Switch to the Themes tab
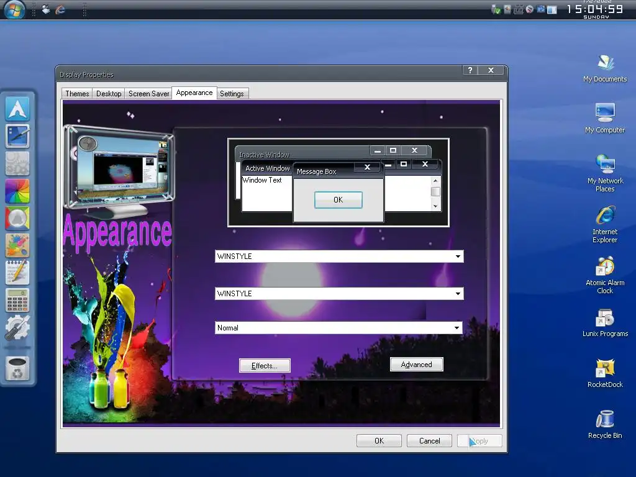636x477 pixels. coord(77,94)
